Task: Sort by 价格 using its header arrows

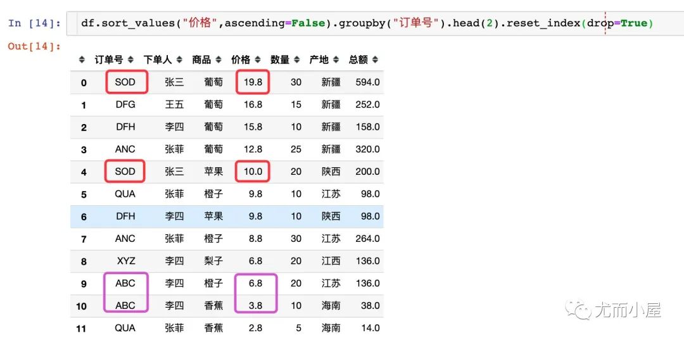Action: coord(257,60)
